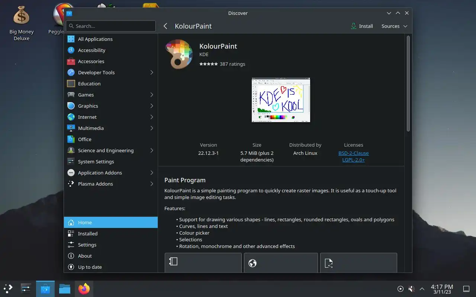Click the Multimedia category icon
The width and height of the screenshot is (476, 297).
(x=71, y=128)
